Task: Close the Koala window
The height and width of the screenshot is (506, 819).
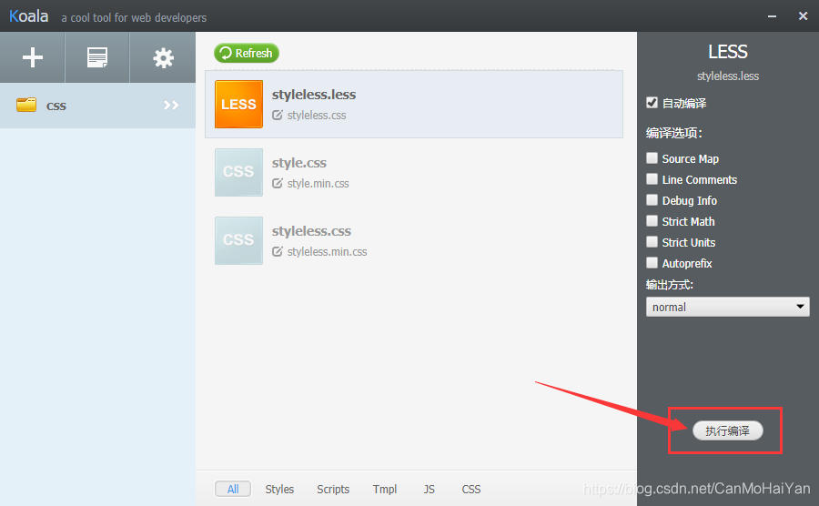Action: coord(804,16)
